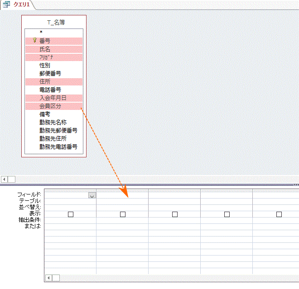This screenshot has height=289, width=299.
Task: Select the 備考 field
Action: click(54, 114)
